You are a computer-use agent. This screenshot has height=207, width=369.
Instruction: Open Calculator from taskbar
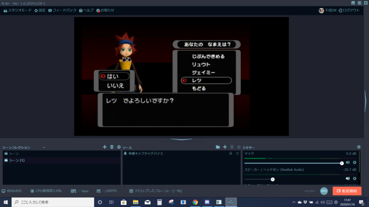tap(159, 202)
